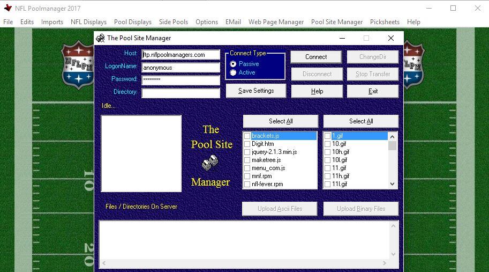Check the mnf.rpm checkbox

(x=247, y=176)
